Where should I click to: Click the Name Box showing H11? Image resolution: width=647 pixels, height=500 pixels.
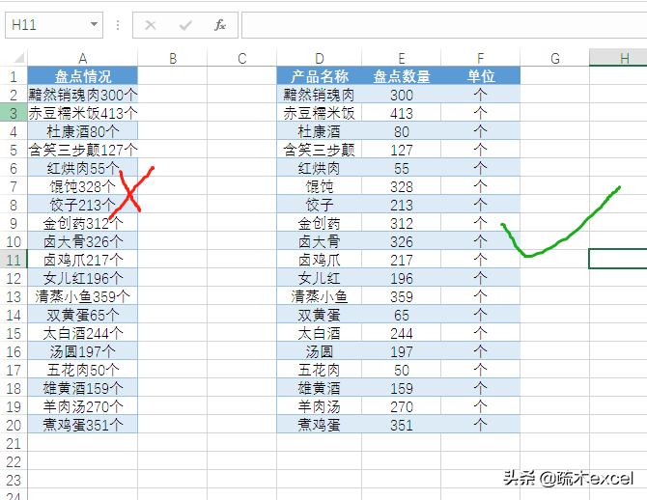(54, 25)
